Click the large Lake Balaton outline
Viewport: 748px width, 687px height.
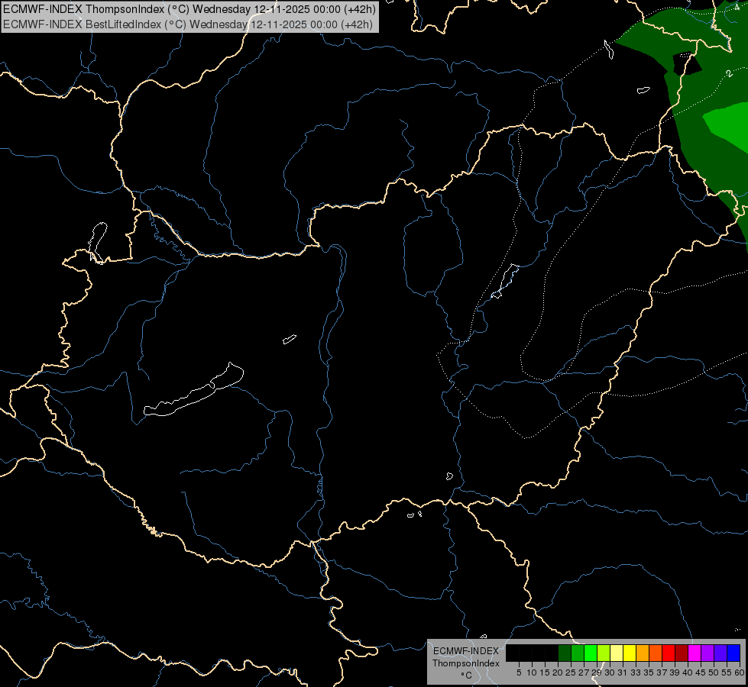193,390
